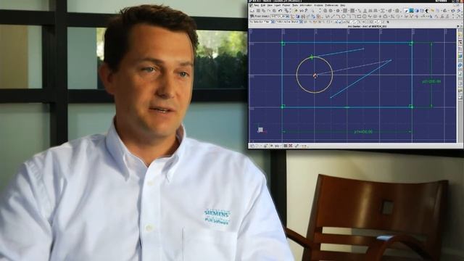Image resolution: width=464 pixels, height=261 pixels.
Task: Select the Arc sketch tool
Action: 338,16
